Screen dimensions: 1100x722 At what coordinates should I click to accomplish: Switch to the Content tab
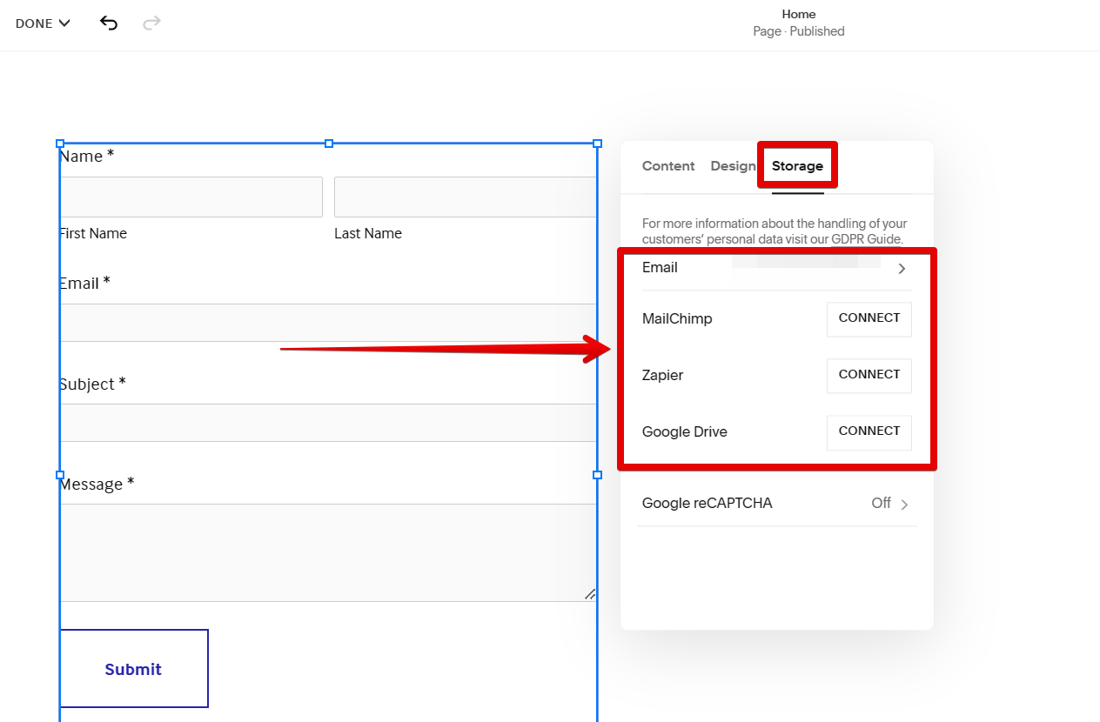668,166
